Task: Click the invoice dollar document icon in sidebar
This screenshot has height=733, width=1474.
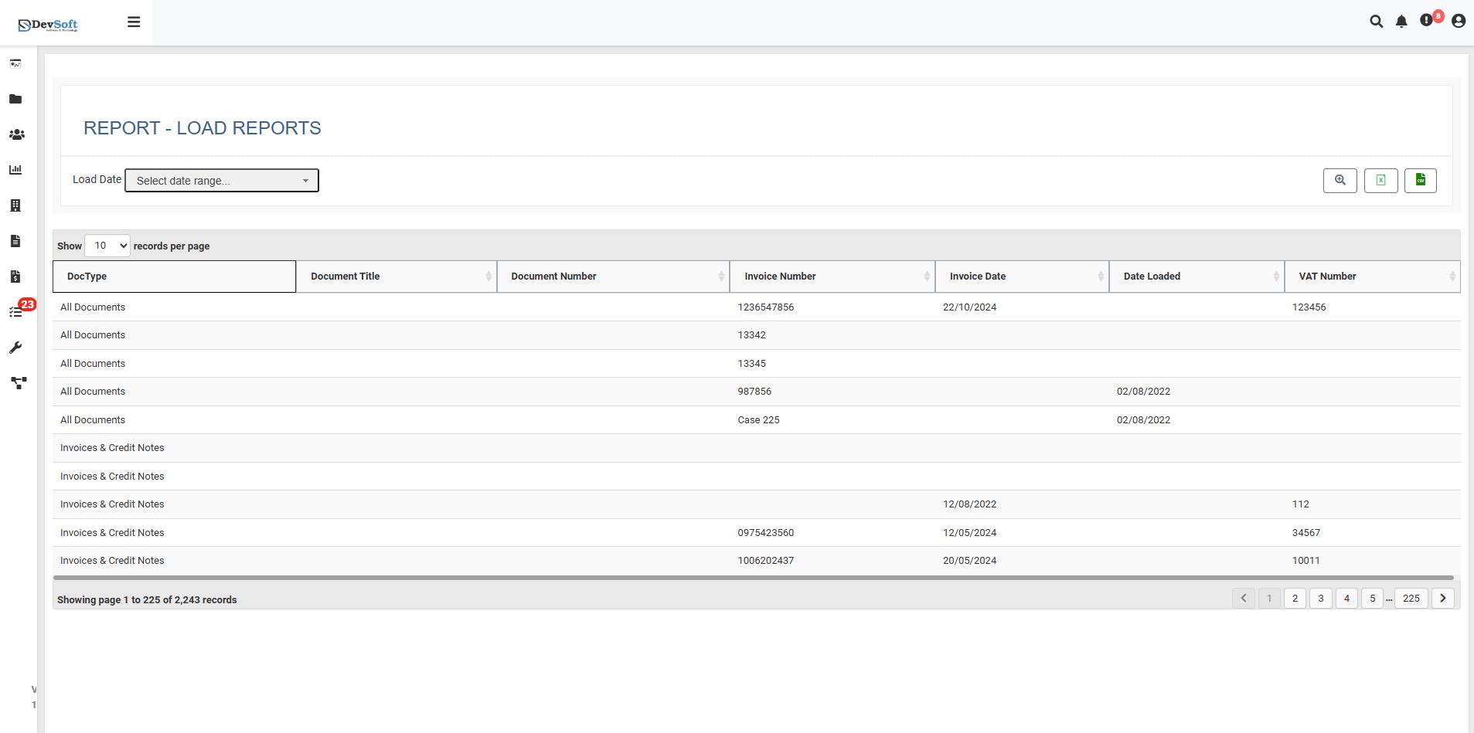Action: coord(15,277)
